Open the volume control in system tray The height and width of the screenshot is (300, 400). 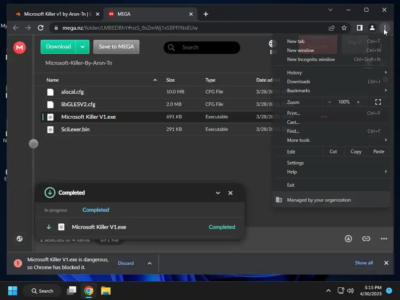350,291
